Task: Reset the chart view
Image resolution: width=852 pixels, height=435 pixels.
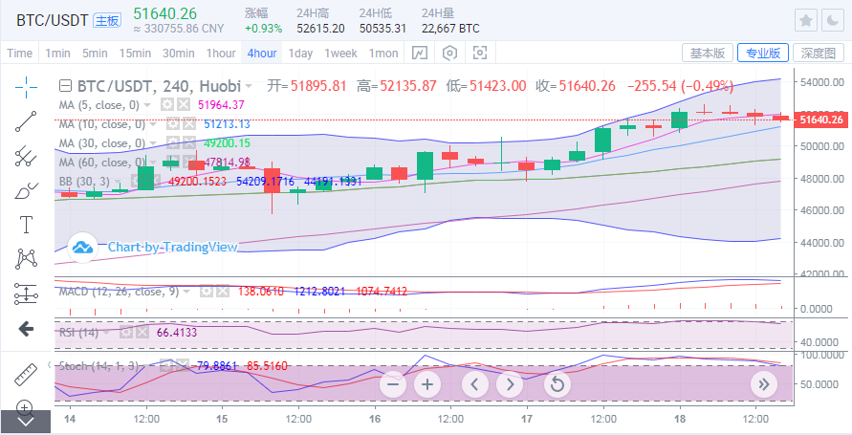Action: coord(557,385)
